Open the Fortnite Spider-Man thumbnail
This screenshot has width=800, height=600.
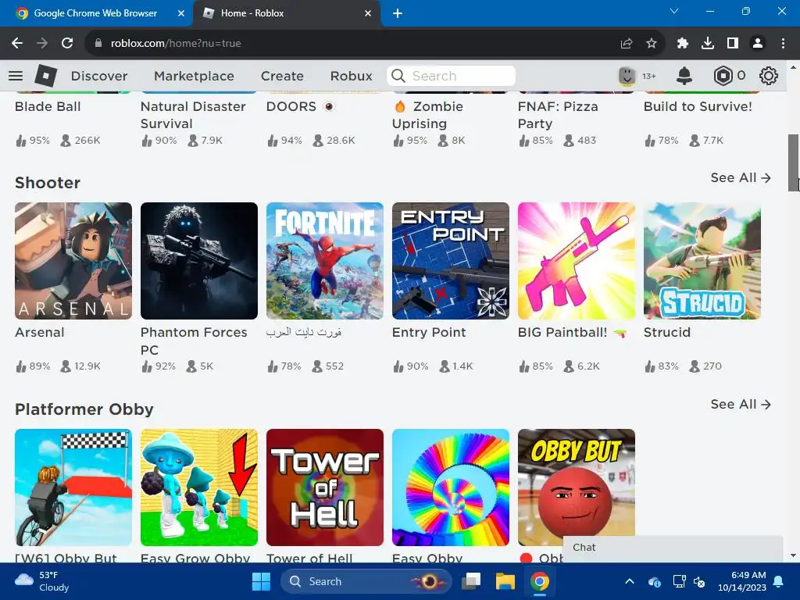325,261
